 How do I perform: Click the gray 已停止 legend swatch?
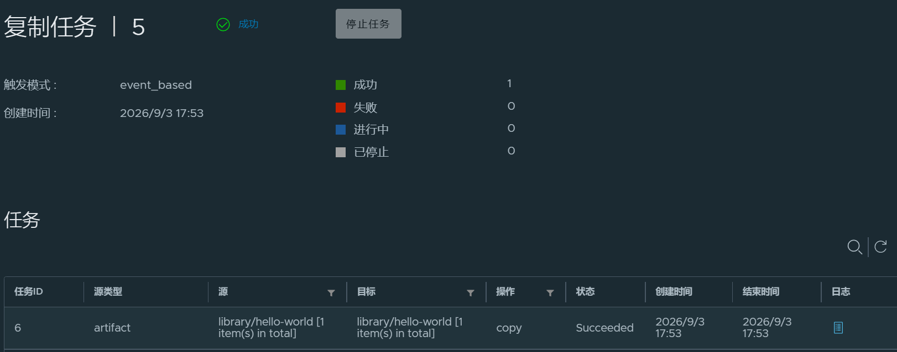341,152
